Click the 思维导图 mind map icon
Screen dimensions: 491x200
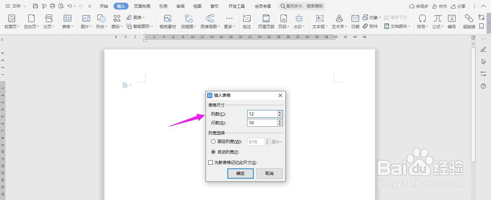pyautogui.click(x=210, y=18)
